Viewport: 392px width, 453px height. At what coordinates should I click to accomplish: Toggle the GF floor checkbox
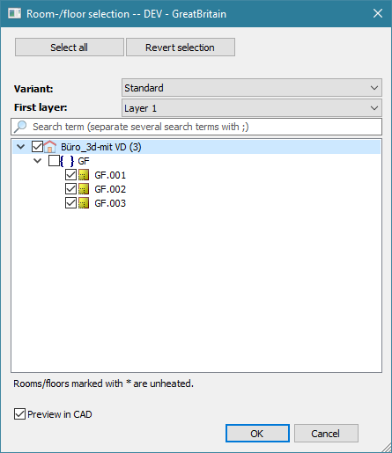coord(54,161)
